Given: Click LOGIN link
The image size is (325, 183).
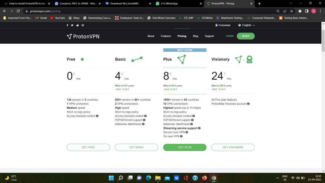Looking at the screenshot, I should point(230,36).
